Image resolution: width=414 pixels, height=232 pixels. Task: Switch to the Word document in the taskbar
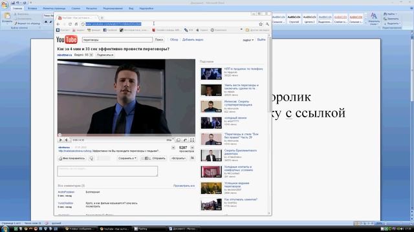coord(183,229)
